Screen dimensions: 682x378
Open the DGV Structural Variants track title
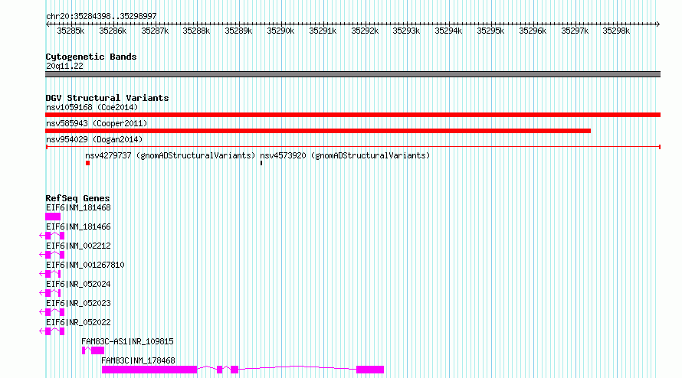(107, 98)
